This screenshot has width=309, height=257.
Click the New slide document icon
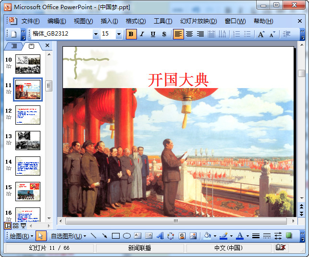tap(14, 34)
